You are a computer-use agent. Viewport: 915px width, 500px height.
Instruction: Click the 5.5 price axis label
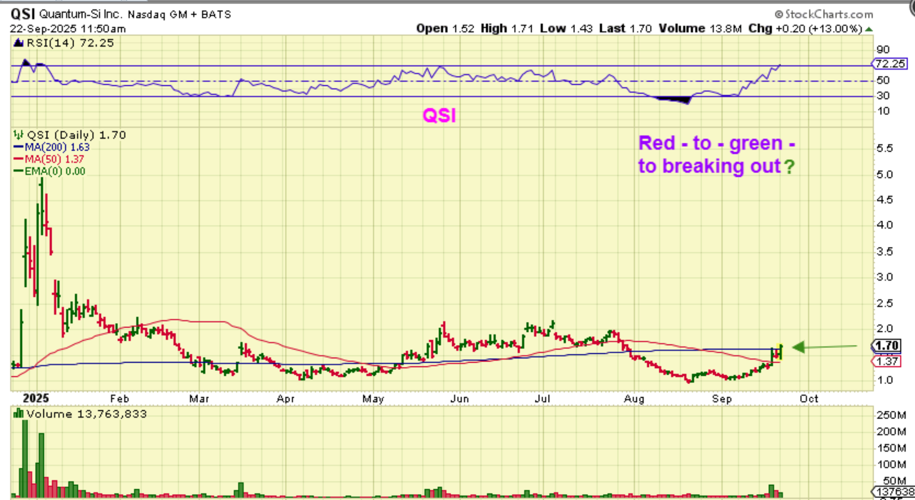click(x=885, y=148)
